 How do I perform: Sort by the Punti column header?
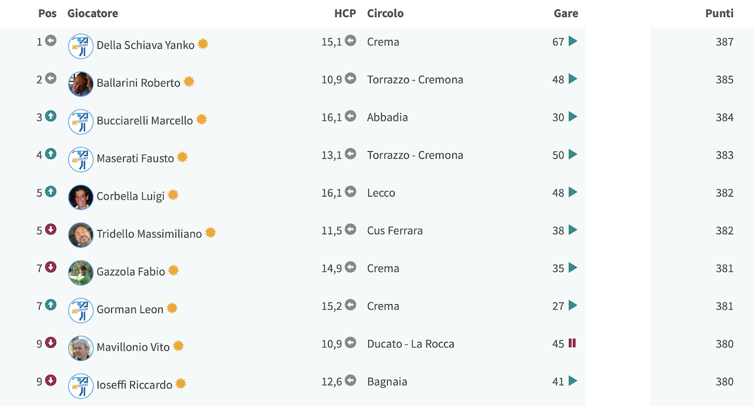[719, 13]
